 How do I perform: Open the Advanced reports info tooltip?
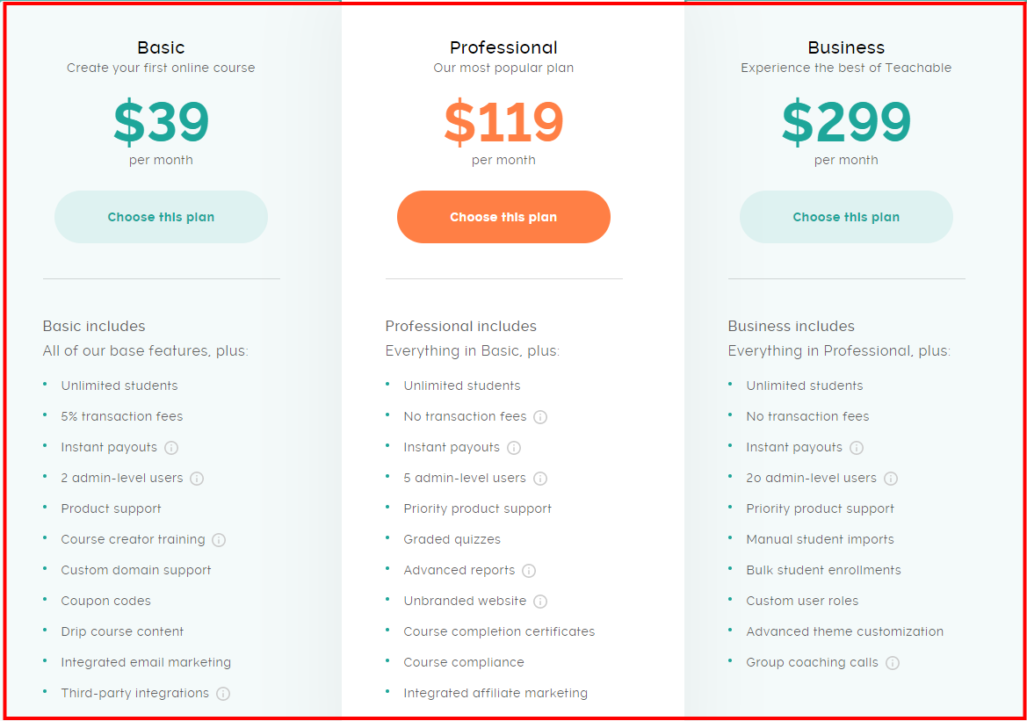(527, 570)
